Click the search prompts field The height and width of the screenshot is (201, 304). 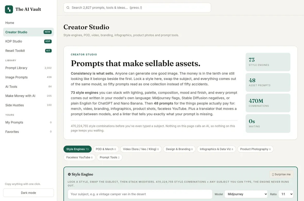click(137, 8)
